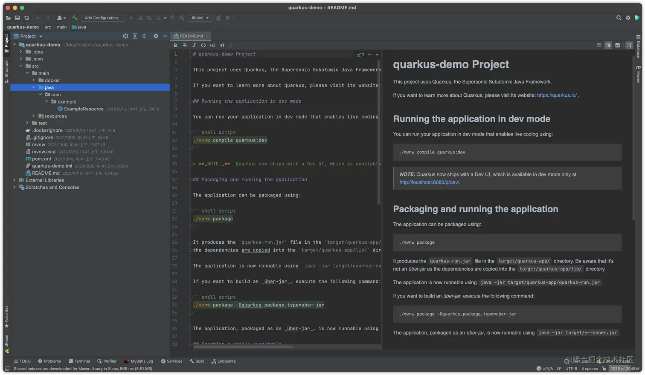
Task: Open the Endpoints tool window tab
Action: [224, 361]
